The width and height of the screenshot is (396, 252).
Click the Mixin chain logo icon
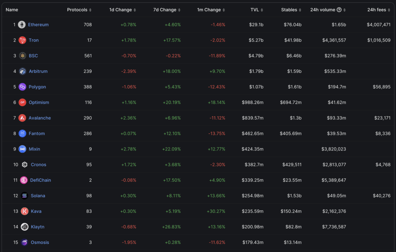(x=22, y=149)
